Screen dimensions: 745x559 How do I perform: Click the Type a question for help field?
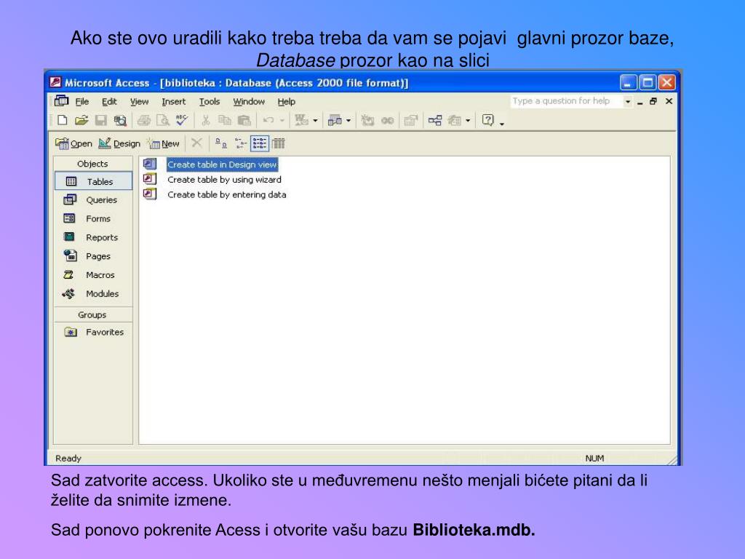tap(565, 101)
